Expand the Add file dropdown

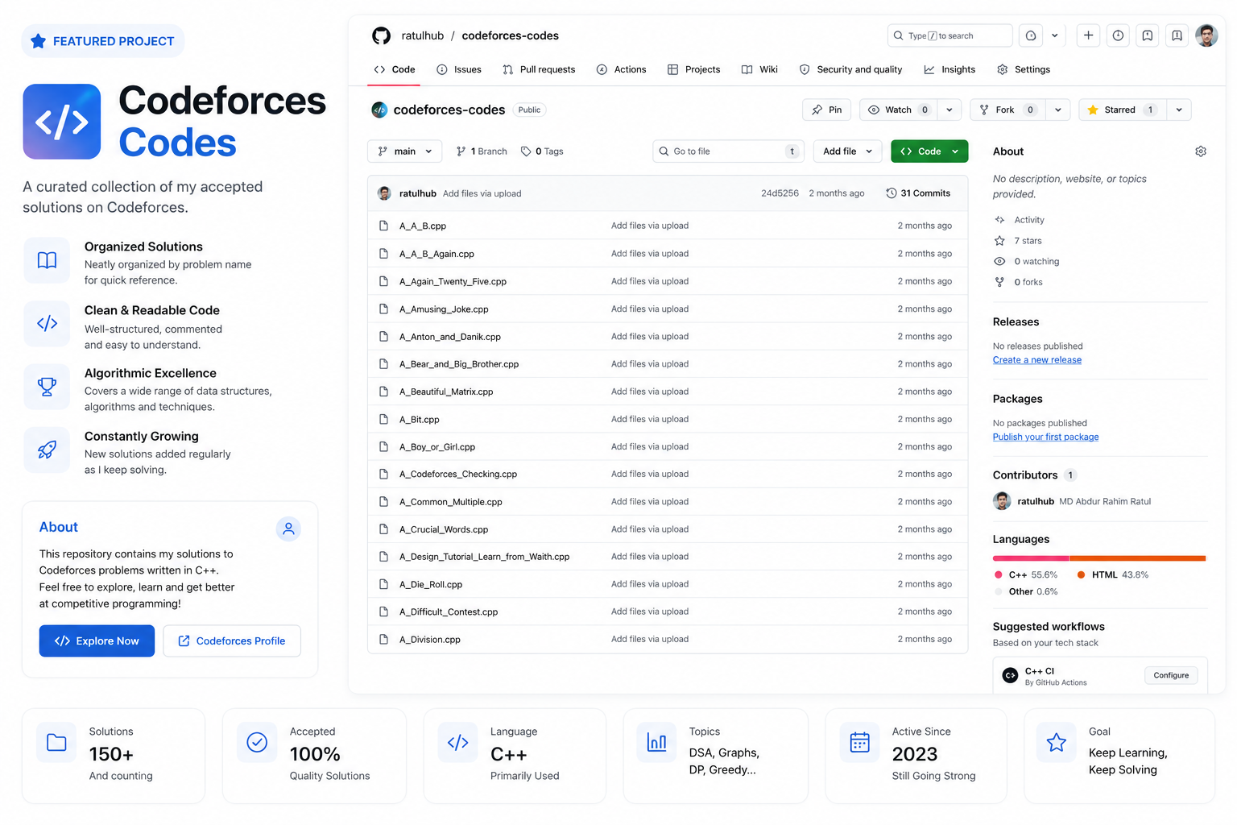coord(847,151)
